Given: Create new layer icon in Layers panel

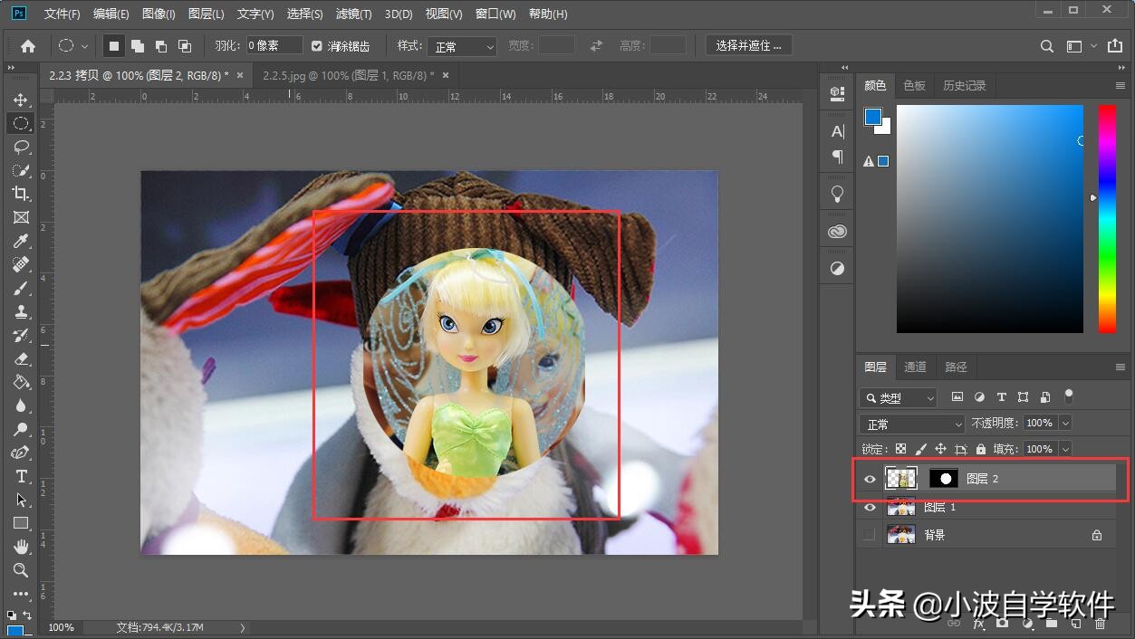Looking at the screenshot, I should point(1076,624).
